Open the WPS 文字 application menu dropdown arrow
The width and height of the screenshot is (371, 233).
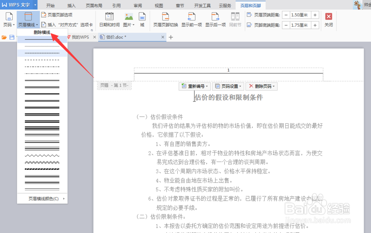pyautogui.click(x=35, y=5)
